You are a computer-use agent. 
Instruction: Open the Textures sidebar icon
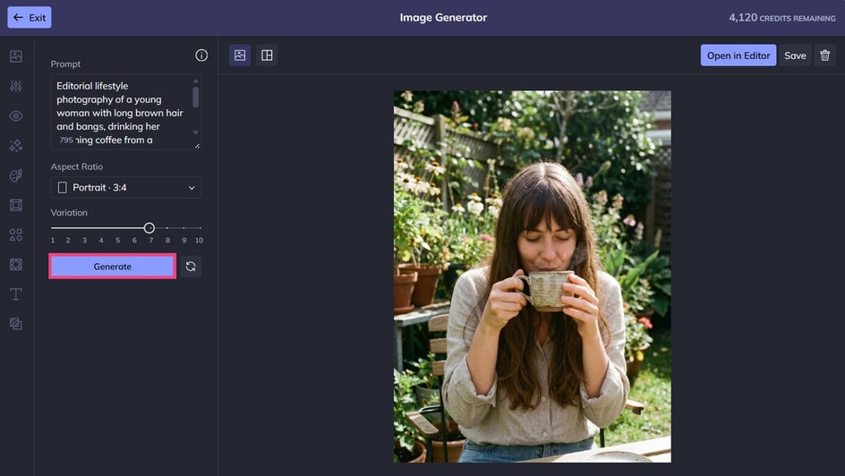[x=16, y=264]
